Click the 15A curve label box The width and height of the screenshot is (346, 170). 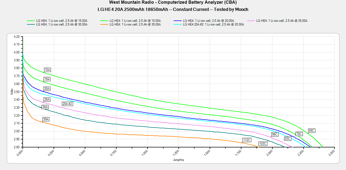[x=47, y=79]
